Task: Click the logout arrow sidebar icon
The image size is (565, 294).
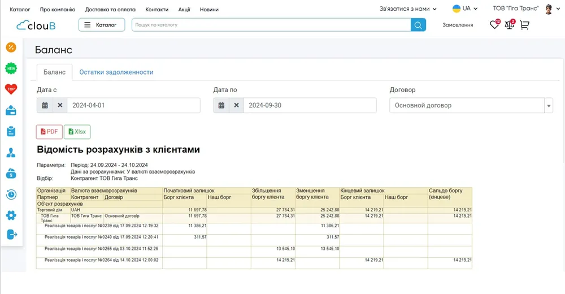Action: coord(12,235)
